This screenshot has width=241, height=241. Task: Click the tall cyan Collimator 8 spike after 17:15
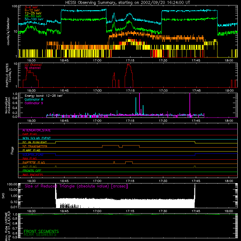click(136, 106)
